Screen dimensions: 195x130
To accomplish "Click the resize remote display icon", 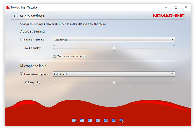I will pos(97,121).
